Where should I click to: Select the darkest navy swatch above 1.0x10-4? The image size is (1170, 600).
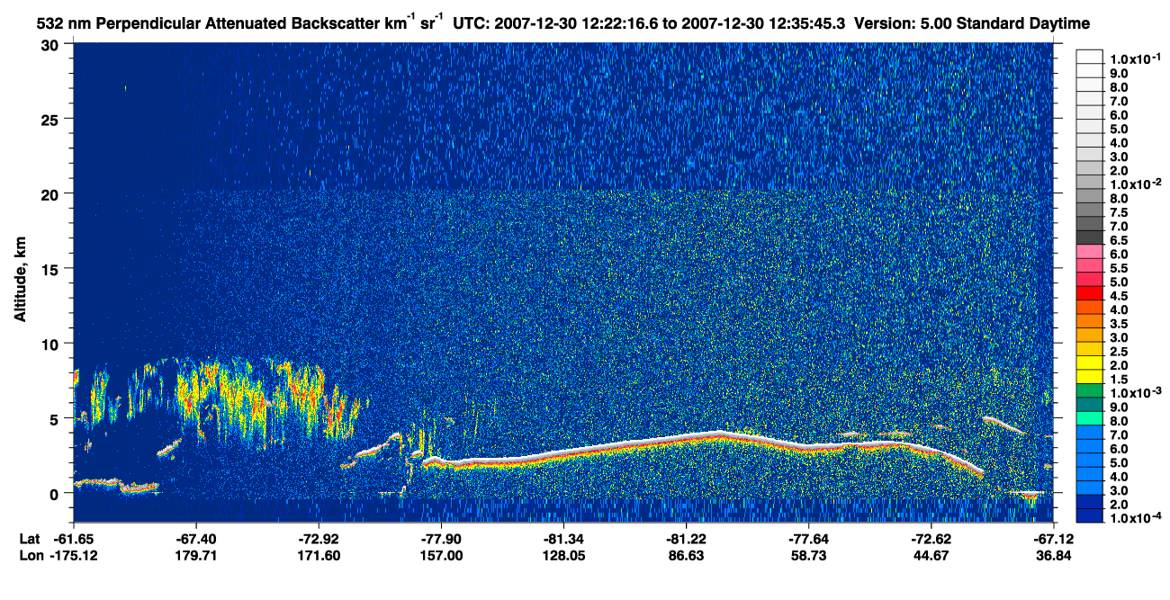(1089, 516)
